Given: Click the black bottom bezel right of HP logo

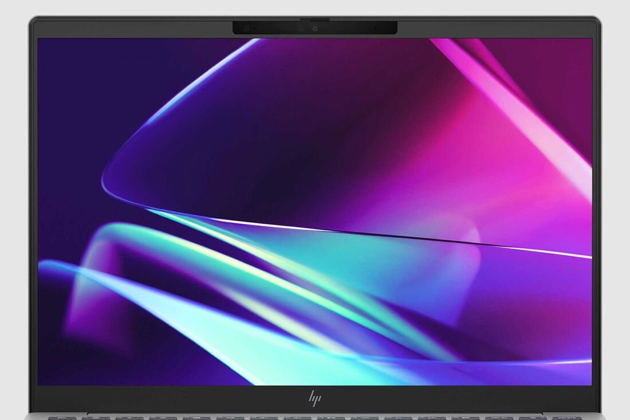Looking at the screenshot, I should point(458,398).
